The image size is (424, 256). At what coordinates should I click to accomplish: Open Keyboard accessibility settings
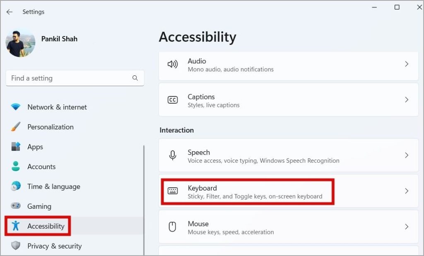[289, 191]
